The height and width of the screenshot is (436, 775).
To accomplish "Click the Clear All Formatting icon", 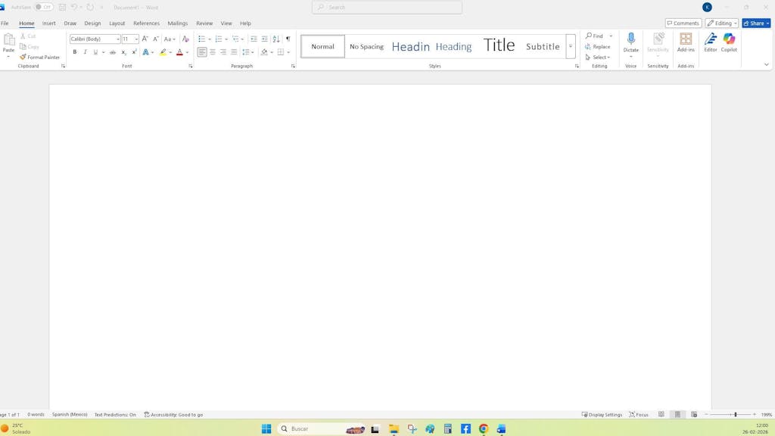I will pos(185,39).
